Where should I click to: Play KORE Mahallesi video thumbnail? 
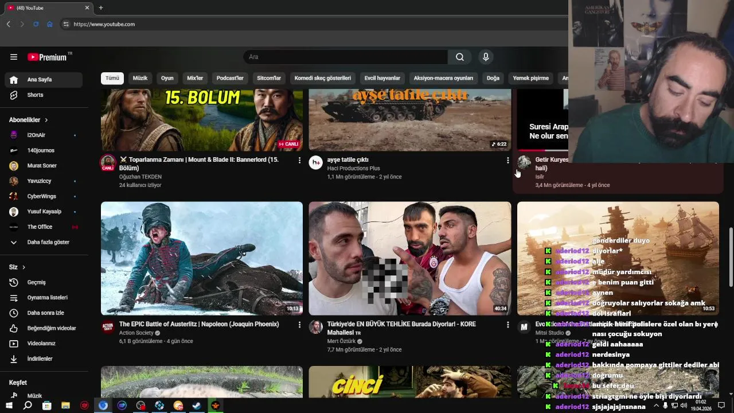409,258
